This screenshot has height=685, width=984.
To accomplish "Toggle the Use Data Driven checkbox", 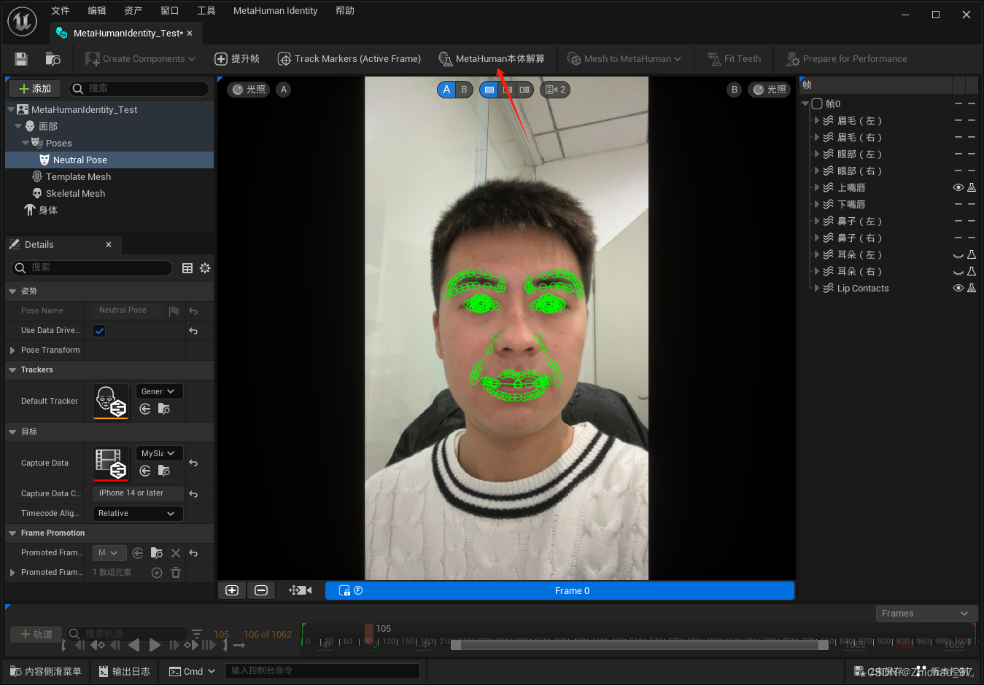I will pos(99,331).
